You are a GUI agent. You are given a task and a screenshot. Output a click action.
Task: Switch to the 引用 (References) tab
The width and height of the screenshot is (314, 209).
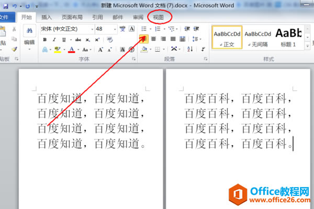tap(97, 17)
